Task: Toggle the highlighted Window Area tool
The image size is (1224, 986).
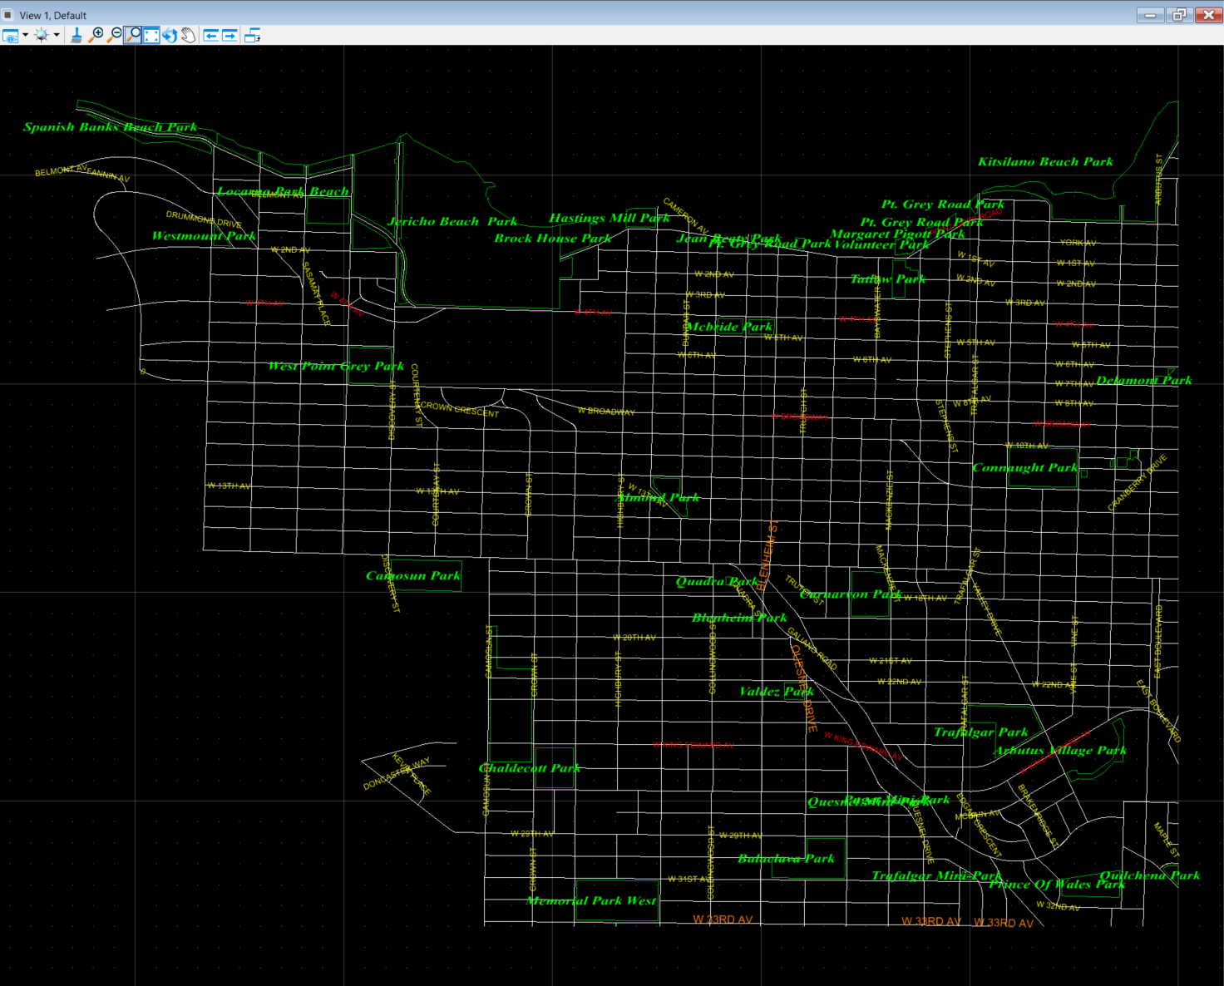Action: click(134, 36)
